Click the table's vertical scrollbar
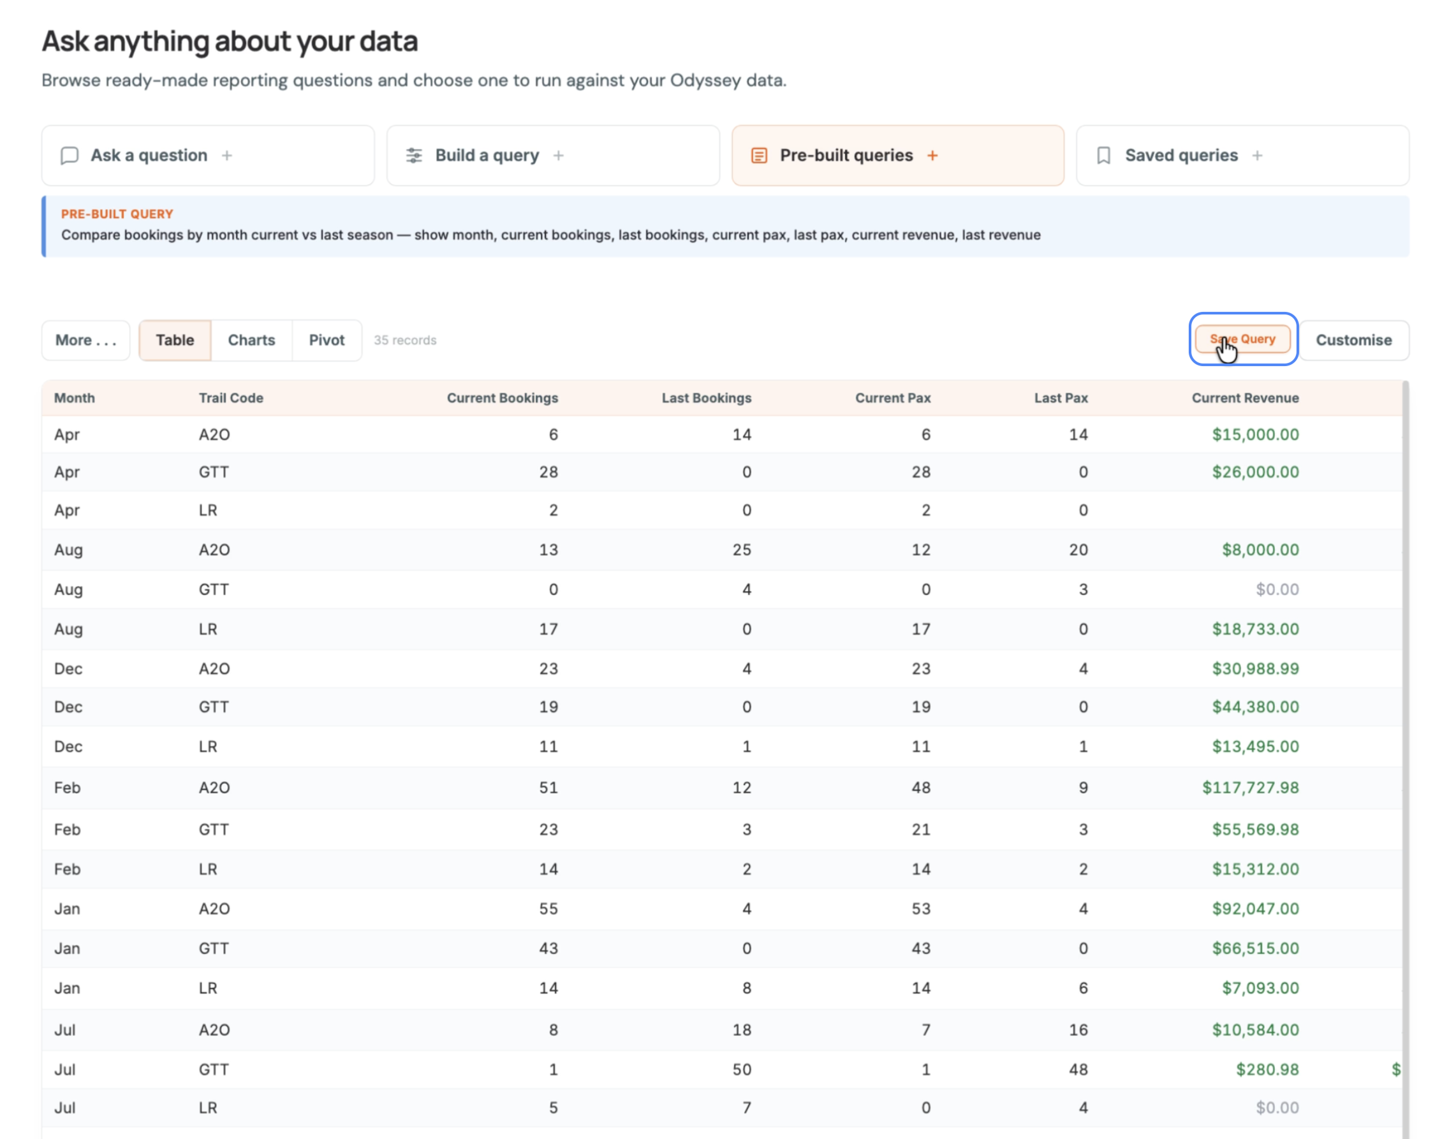The width and height of the screenshot is (1449, 1139). 1405,759
